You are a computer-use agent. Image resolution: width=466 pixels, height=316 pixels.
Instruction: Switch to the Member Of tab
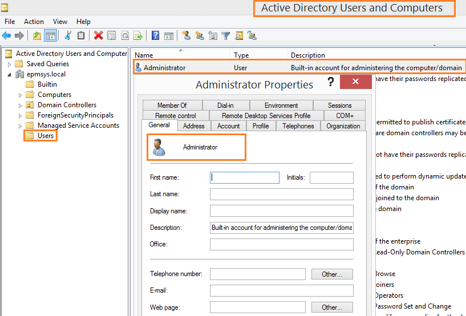click(172, 105)
